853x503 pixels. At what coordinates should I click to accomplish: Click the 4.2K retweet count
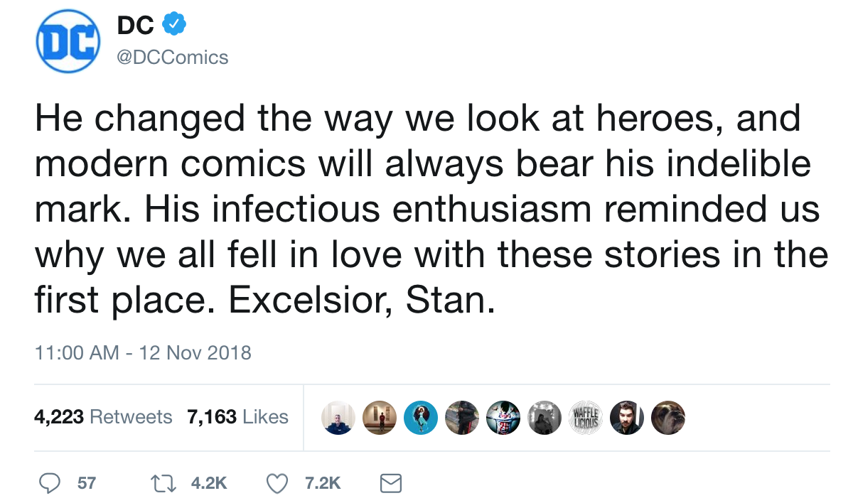pos(209,483)
